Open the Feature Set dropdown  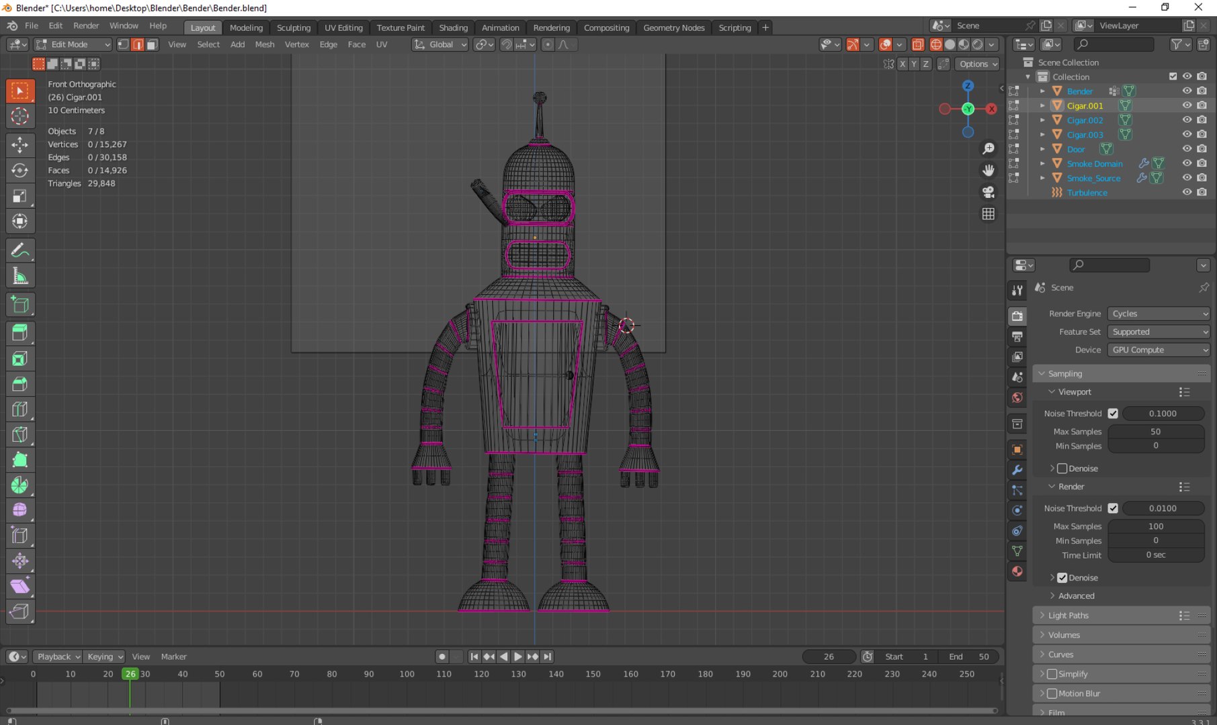1159,332
